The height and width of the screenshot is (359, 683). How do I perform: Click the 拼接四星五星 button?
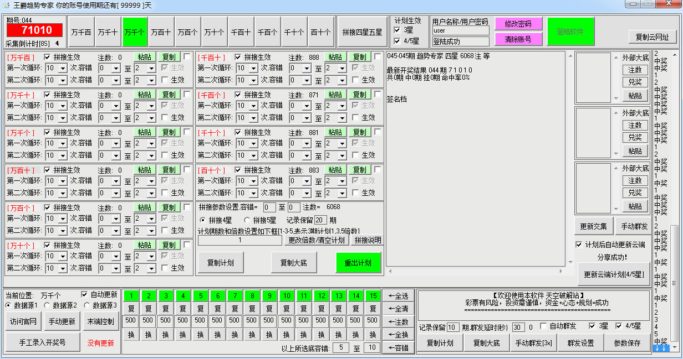[363, 32]
